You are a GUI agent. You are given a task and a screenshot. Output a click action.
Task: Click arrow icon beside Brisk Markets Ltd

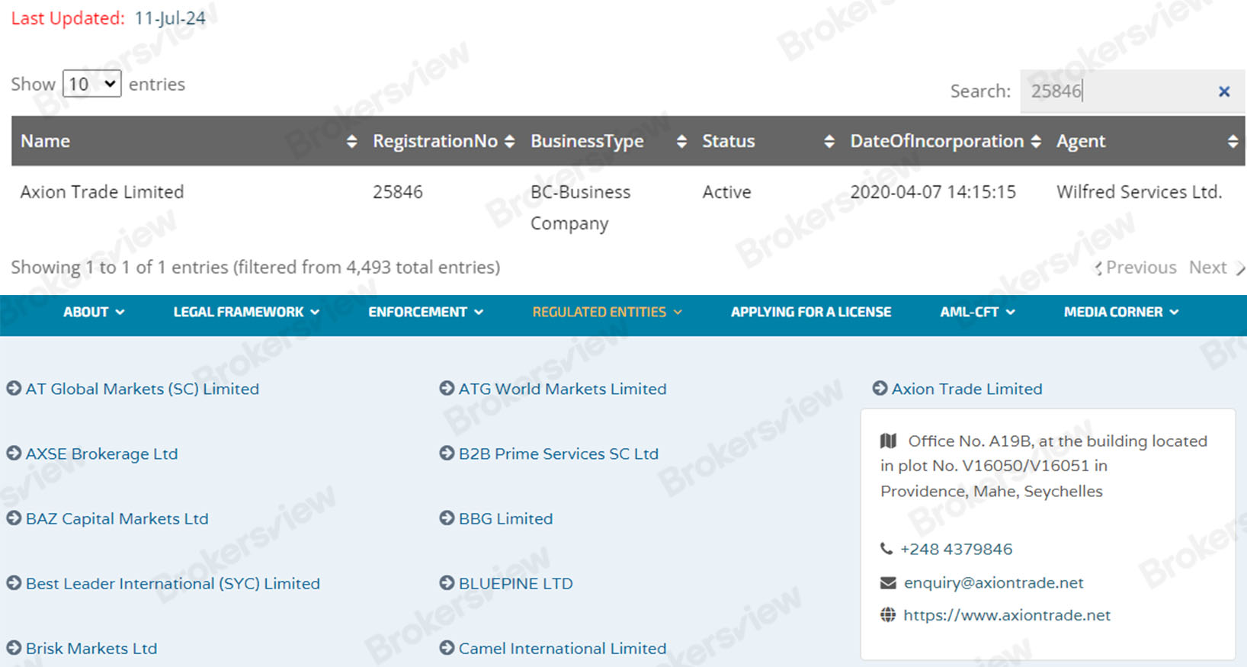pyautogui.click(x=14, y=647)
